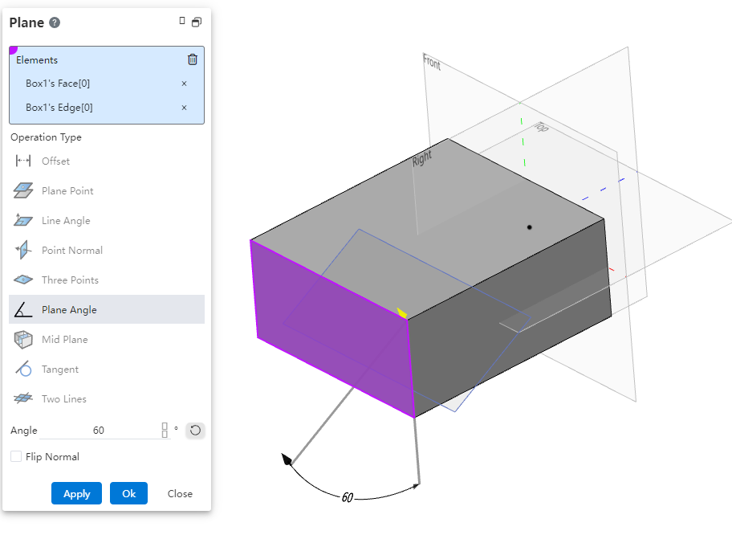Image resolution: width=732 pixels, height=539 pixels.
Task: Remove Box1's Edge[0] from elements
Action: point(184,108)
